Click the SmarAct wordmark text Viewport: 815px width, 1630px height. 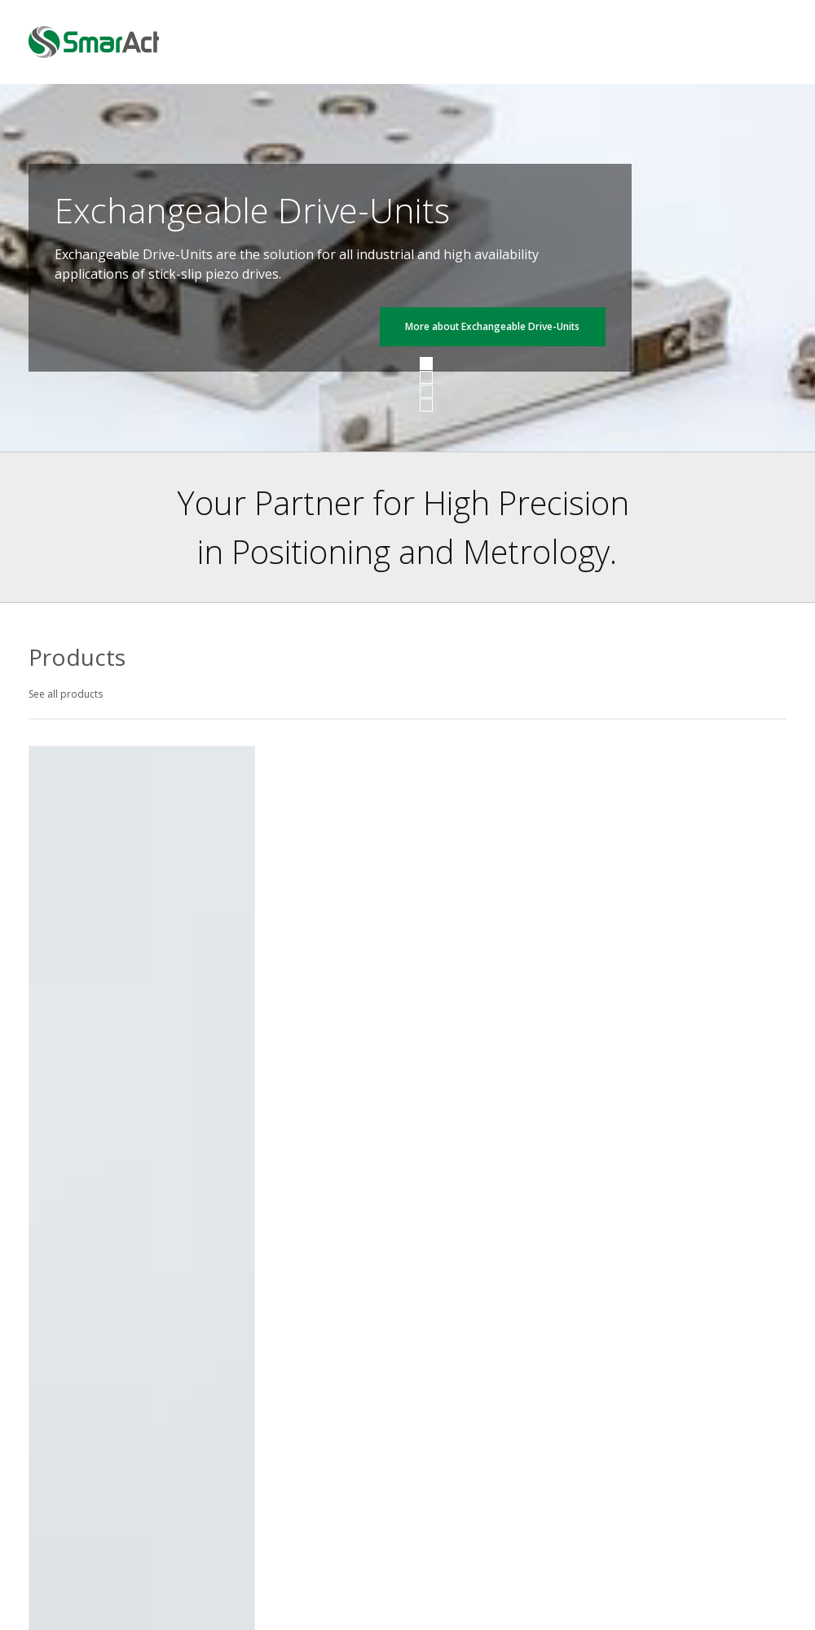coord(111,42)
